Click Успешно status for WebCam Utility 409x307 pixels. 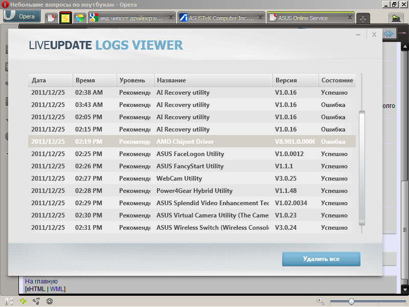[334, 178]
